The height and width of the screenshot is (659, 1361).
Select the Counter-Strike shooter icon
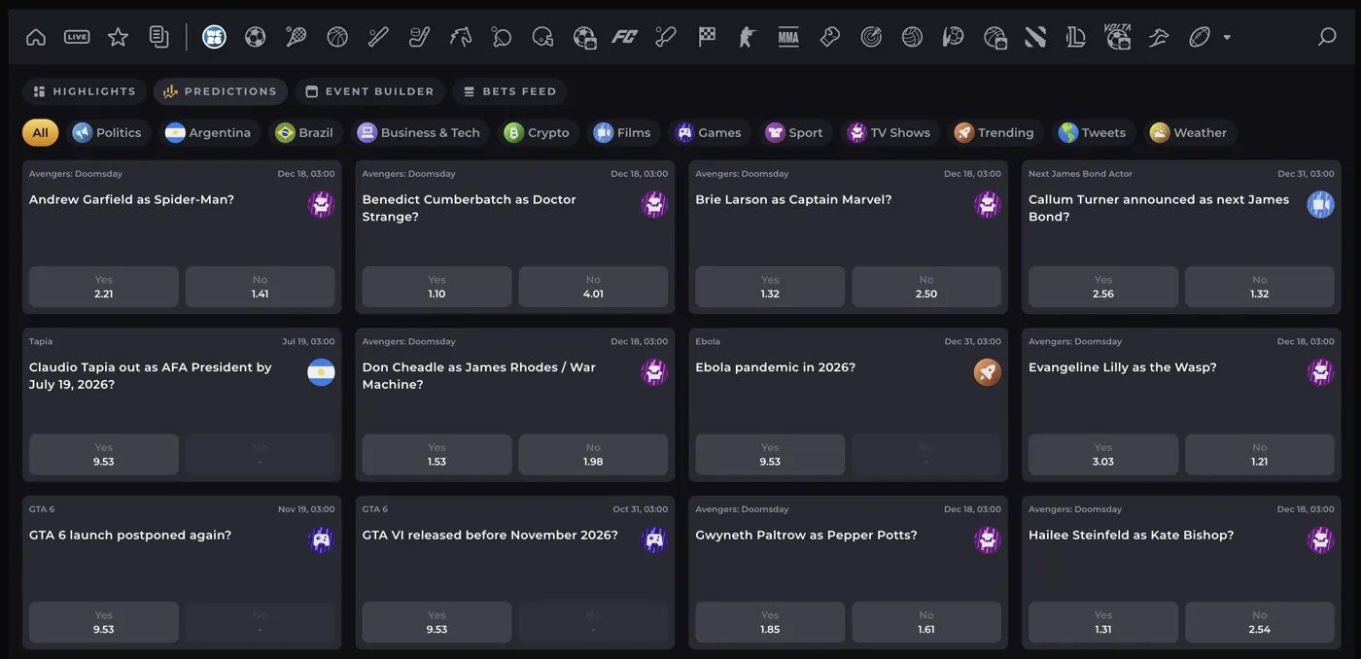(x=747, y=37)
